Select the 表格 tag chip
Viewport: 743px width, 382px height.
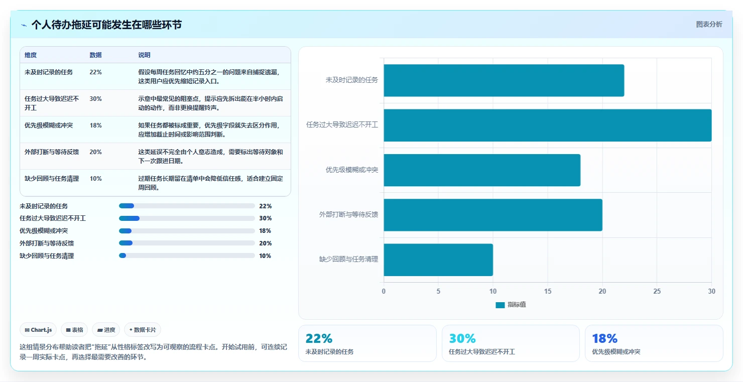coord(74,330)
